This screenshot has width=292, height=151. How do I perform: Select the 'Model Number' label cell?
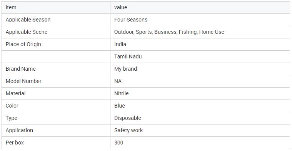point(56,81)
